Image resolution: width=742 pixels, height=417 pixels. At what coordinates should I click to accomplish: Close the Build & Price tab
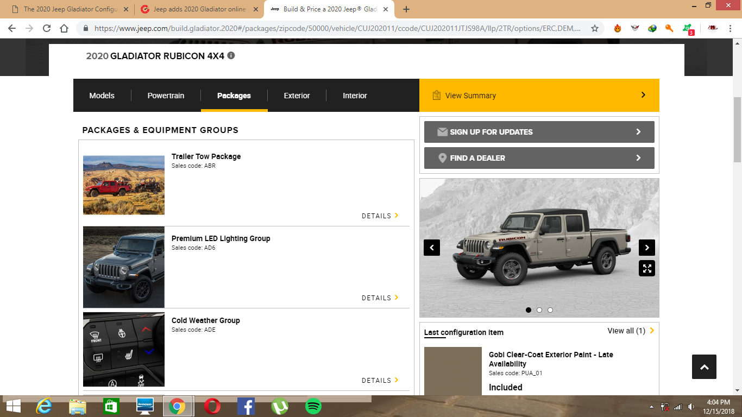[x=385, y=9]
